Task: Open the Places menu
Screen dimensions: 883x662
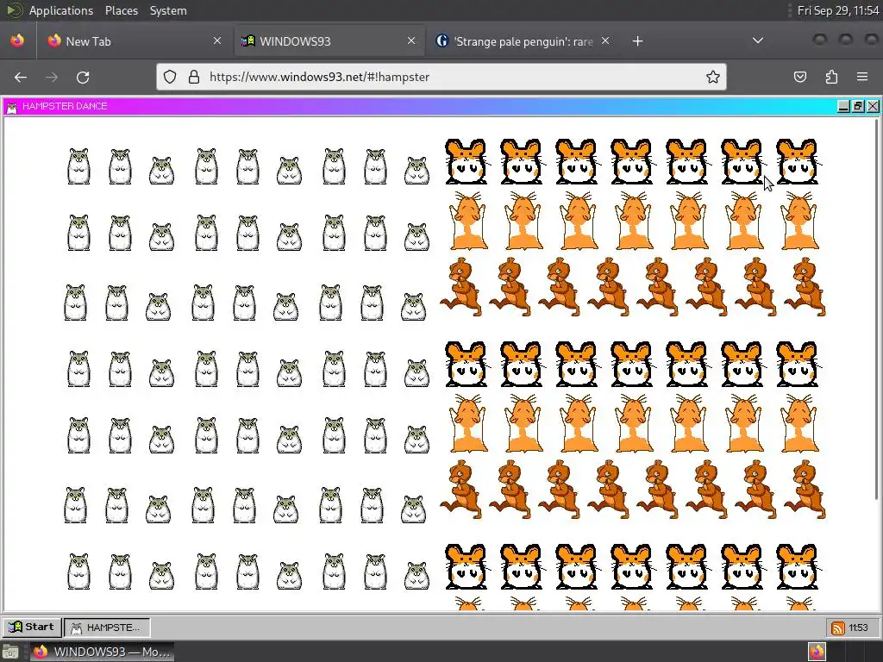Action: point(121,10)
